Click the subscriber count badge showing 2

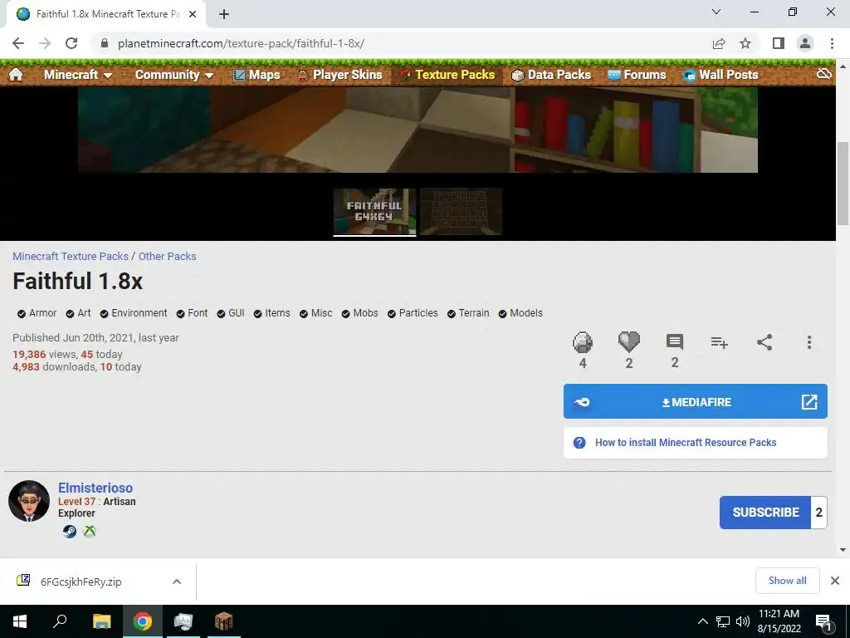point(818,512)
